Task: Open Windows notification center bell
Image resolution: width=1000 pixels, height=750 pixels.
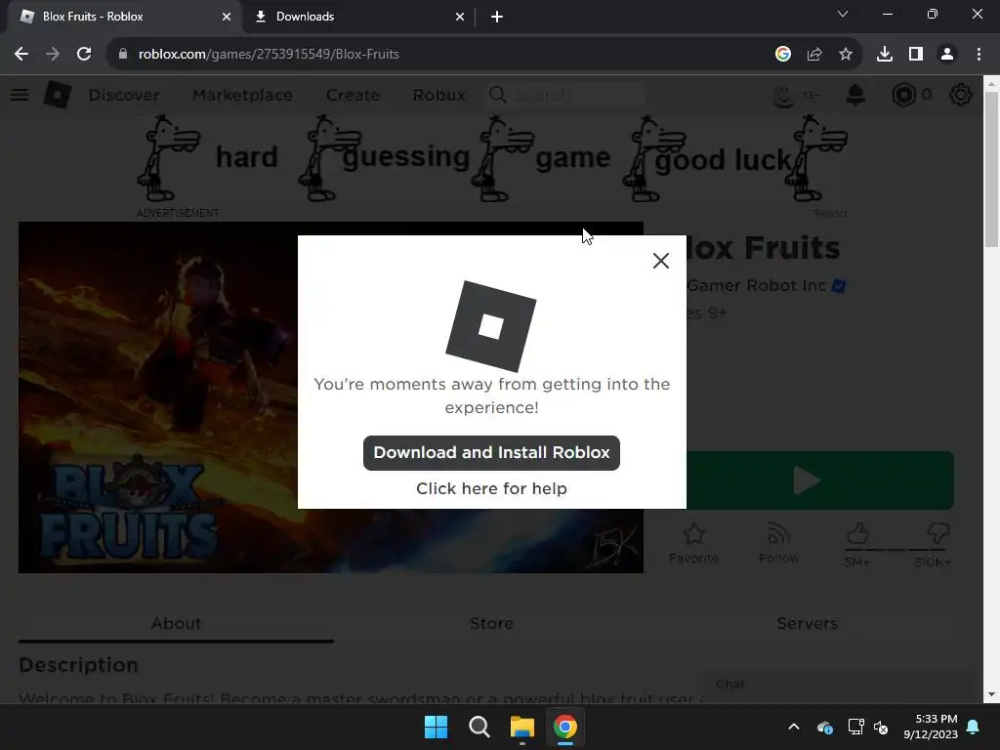Action: (x=974, y=727)
